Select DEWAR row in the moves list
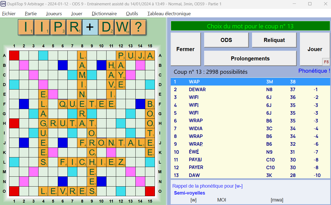331x205 pixels. [x=250, y=90]
